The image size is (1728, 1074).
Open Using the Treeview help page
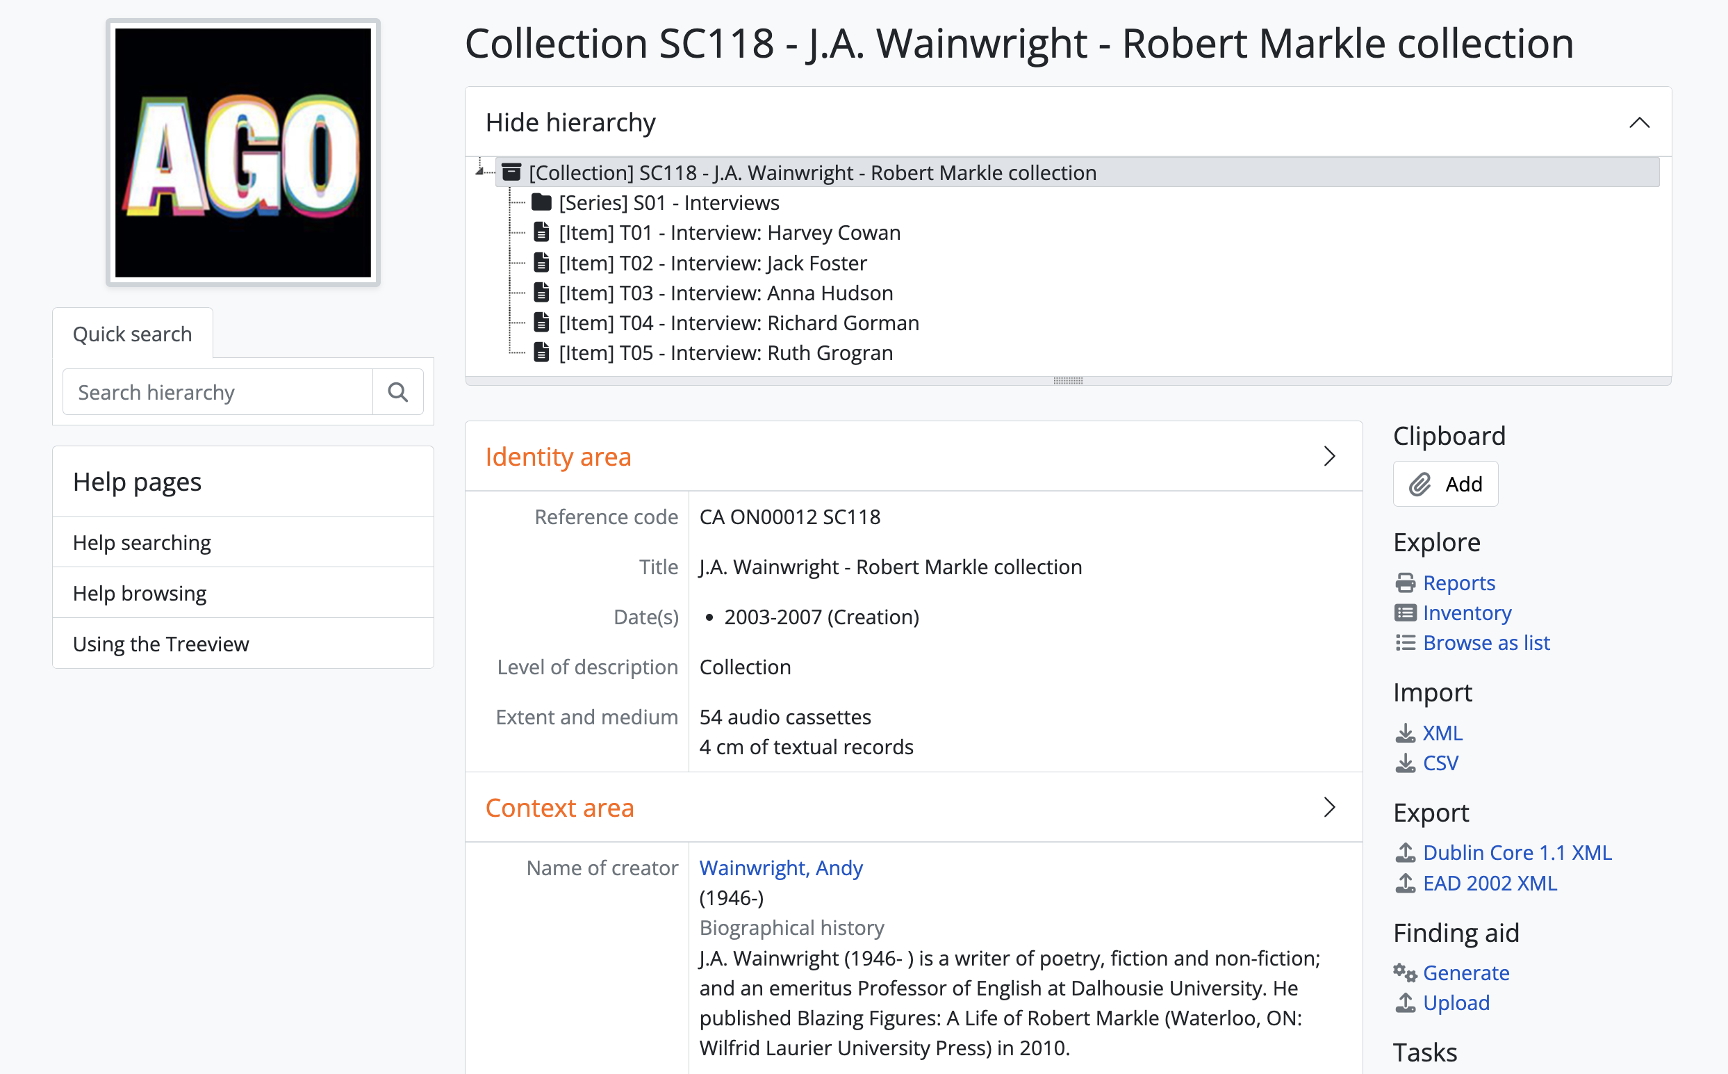(x=161, y=644)
